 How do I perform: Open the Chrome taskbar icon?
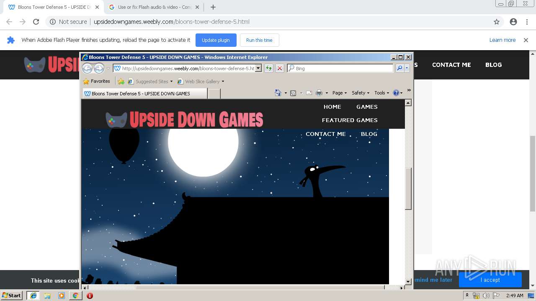point(75,296)
